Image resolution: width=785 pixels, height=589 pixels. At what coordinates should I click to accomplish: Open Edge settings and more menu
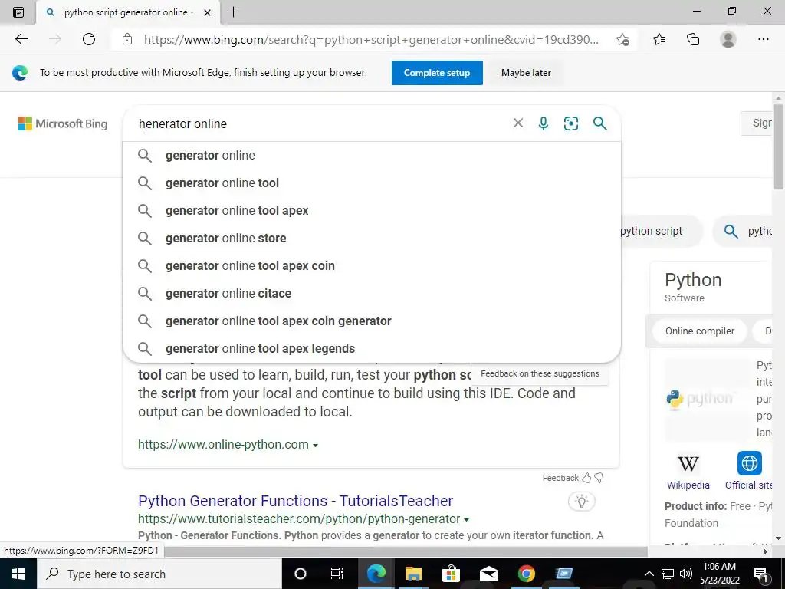pyautogui.click(x=763, y=39)
